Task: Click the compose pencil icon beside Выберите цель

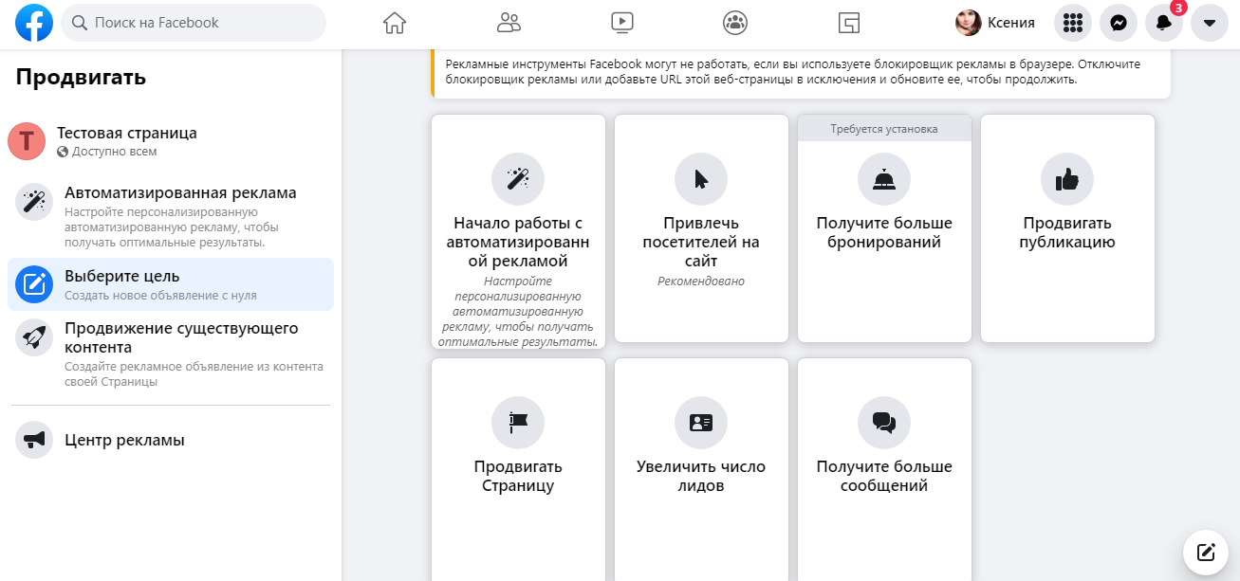Action: click(x=34, y=284)
